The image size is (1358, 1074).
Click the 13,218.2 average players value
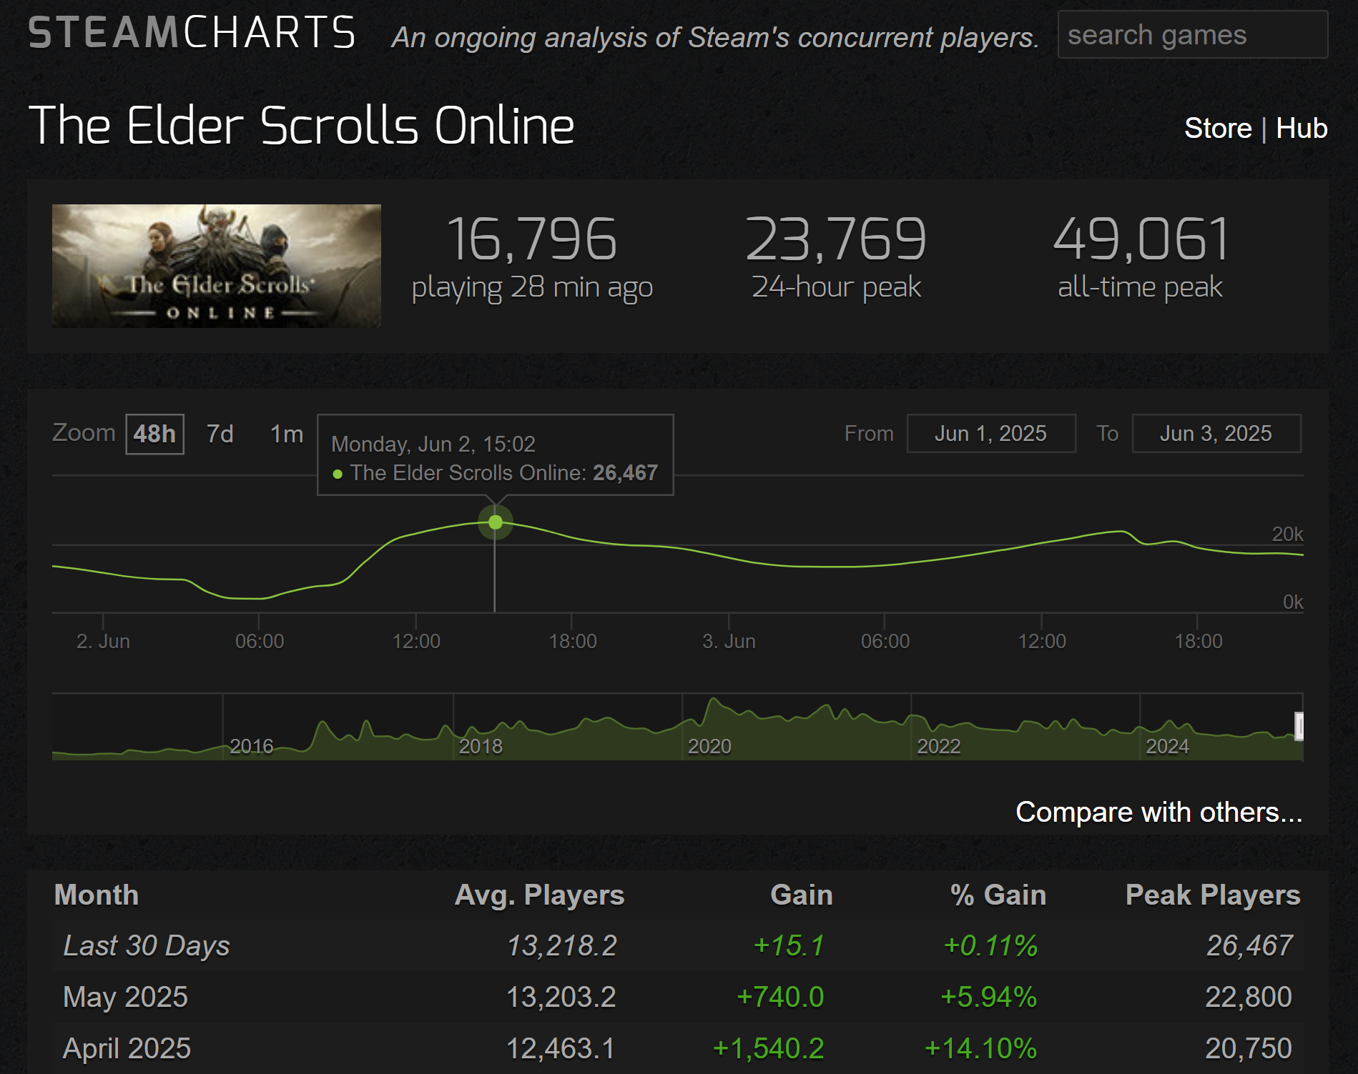tap(562, 946)
